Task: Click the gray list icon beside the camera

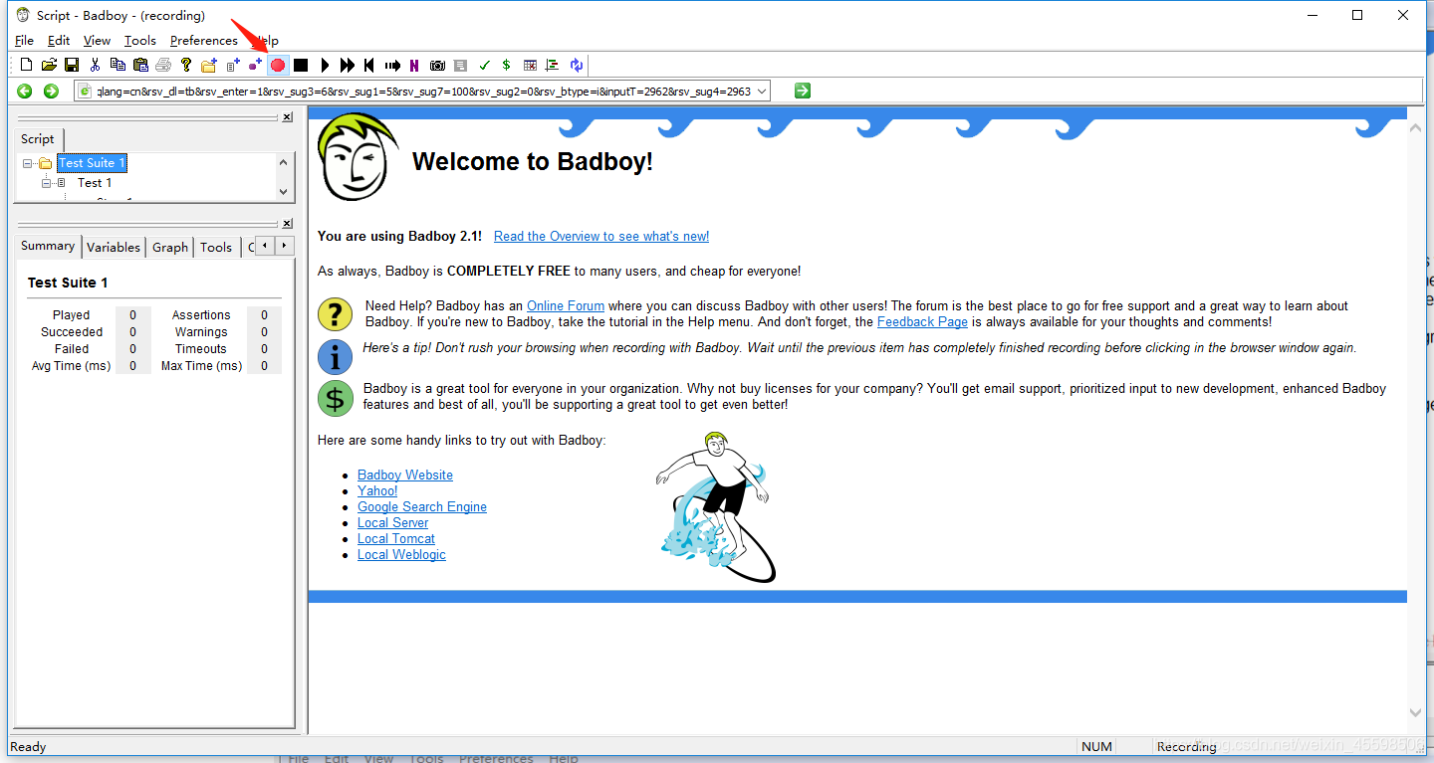Action: pos(460,65)
